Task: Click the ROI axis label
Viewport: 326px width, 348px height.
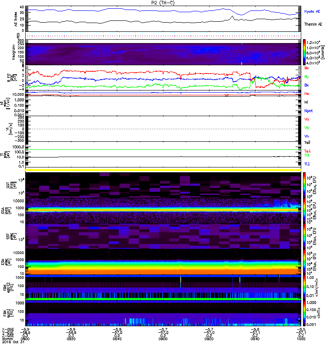Action: (18, 36)
